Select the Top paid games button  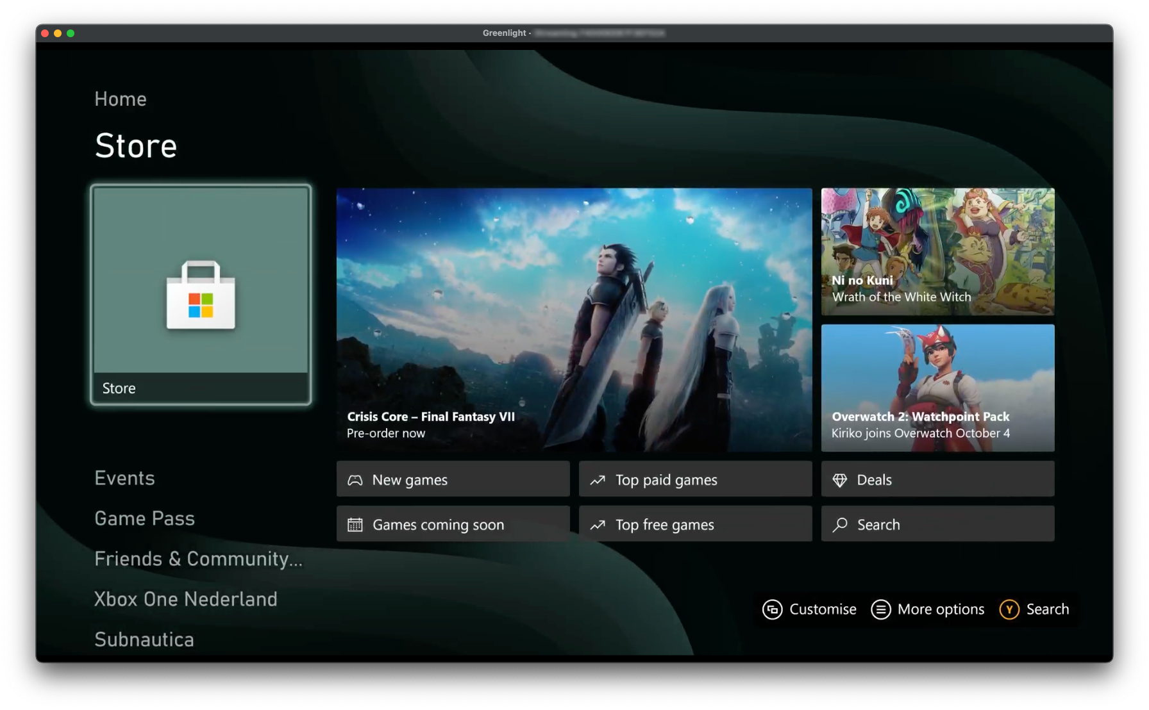pos(695,479)
